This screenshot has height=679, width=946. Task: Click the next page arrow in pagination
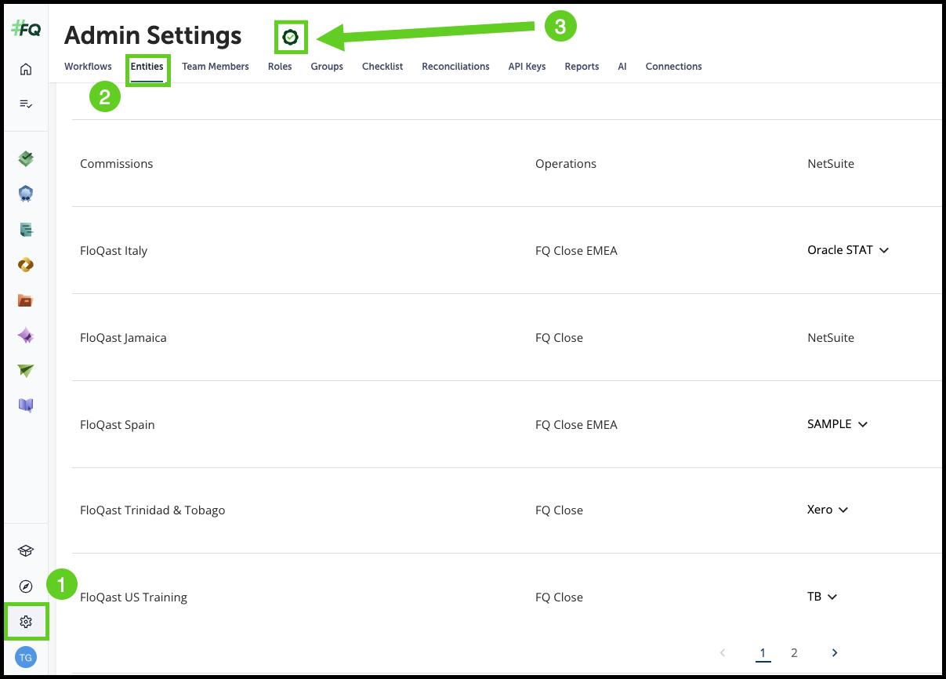point(835,652)
